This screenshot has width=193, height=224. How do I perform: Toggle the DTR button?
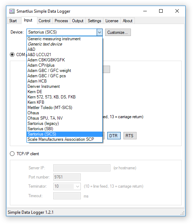coord(114,135)
